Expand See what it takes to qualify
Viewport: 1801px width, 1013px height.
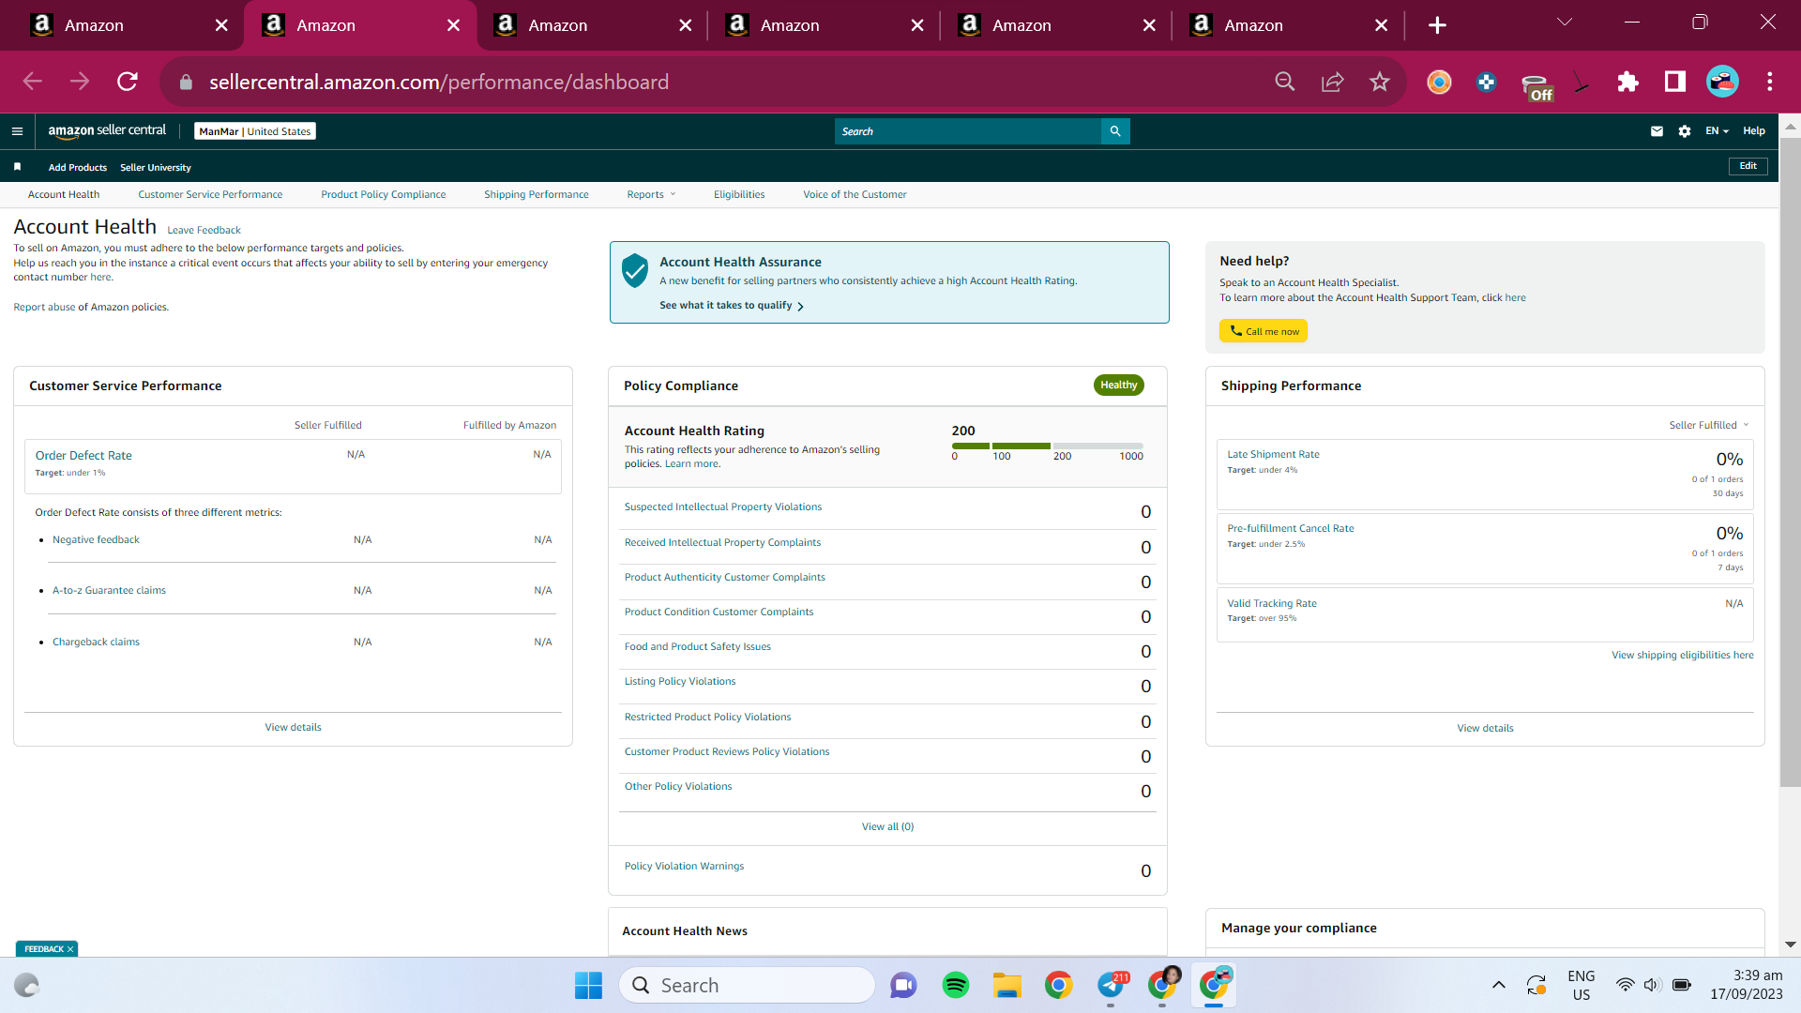pyautogui.click(x=732, y=306)
